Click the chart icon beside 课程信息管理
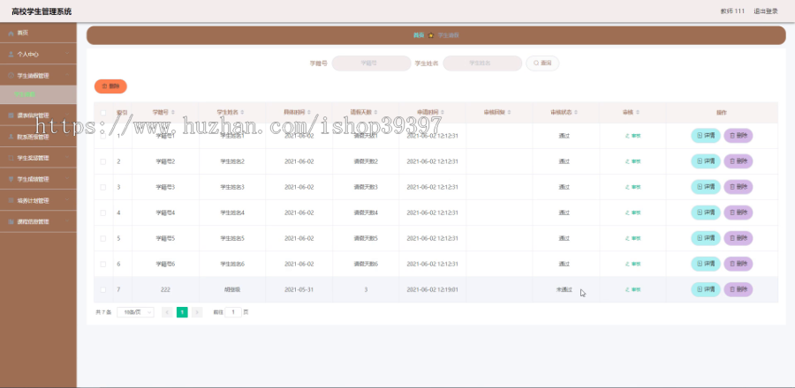The image size is (795, 388). point(11,221)
